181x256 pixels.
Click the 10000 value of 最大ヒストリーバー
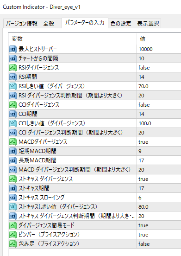[145, 49]
